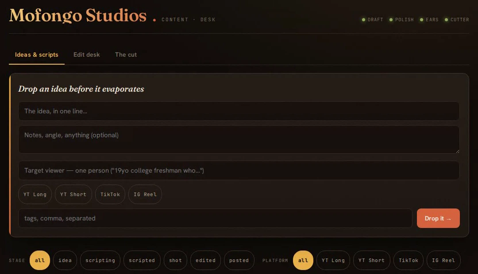Screen dimensions: 478x274
Task: Click the DRAFT status indicator
Action: click(373, 19)
